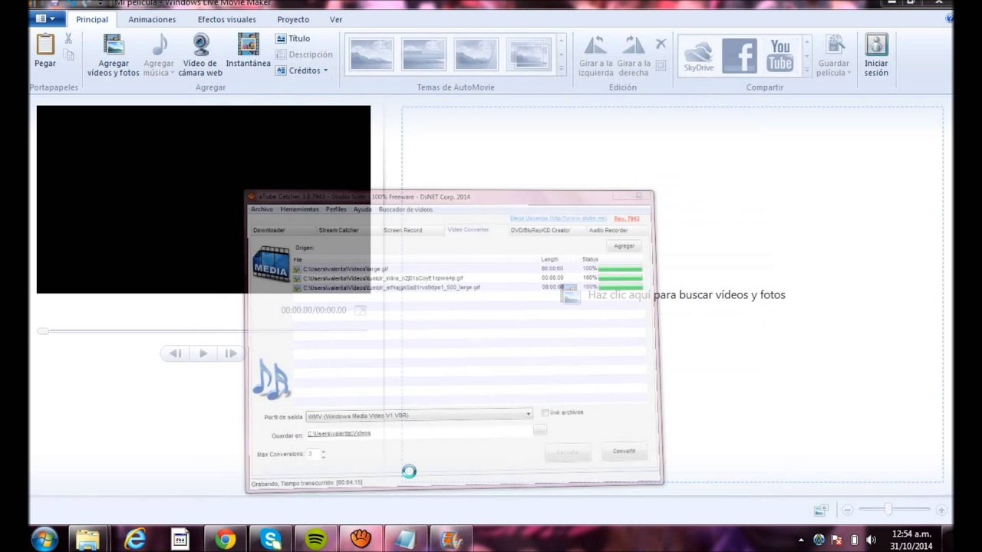Click the Windows Start button
Screen dimensions: 982x552
(x=44, y=539)
